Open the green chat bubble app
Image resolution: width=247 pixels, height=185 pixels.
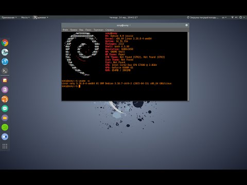pyautogui.click(x=5, y=108)
